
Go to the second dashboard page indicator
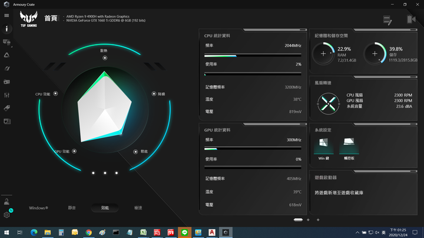(308, 220)
